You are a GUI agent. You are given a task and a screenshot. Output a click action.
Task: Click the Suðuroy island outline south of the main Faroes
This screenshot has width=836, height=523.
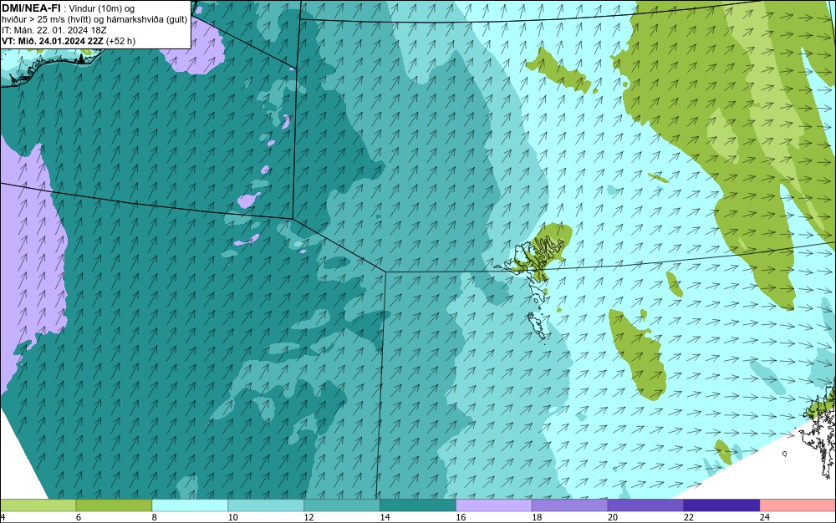coord(537,325)
